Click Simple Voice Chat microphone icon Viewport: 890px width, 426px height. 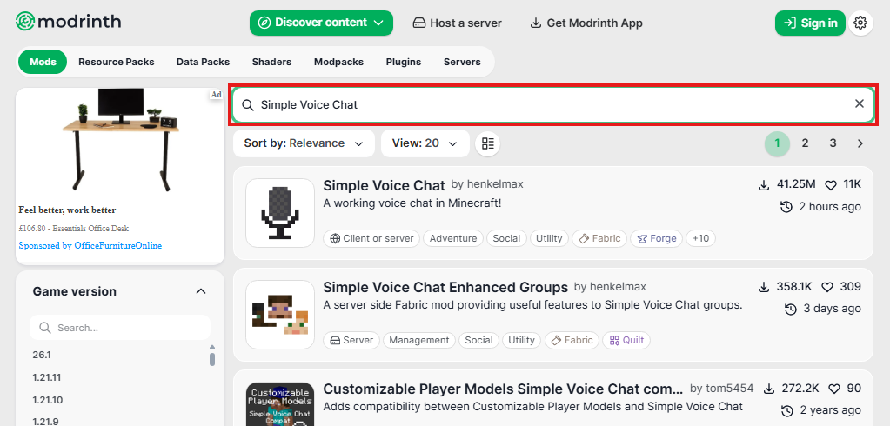coord(280,213)
